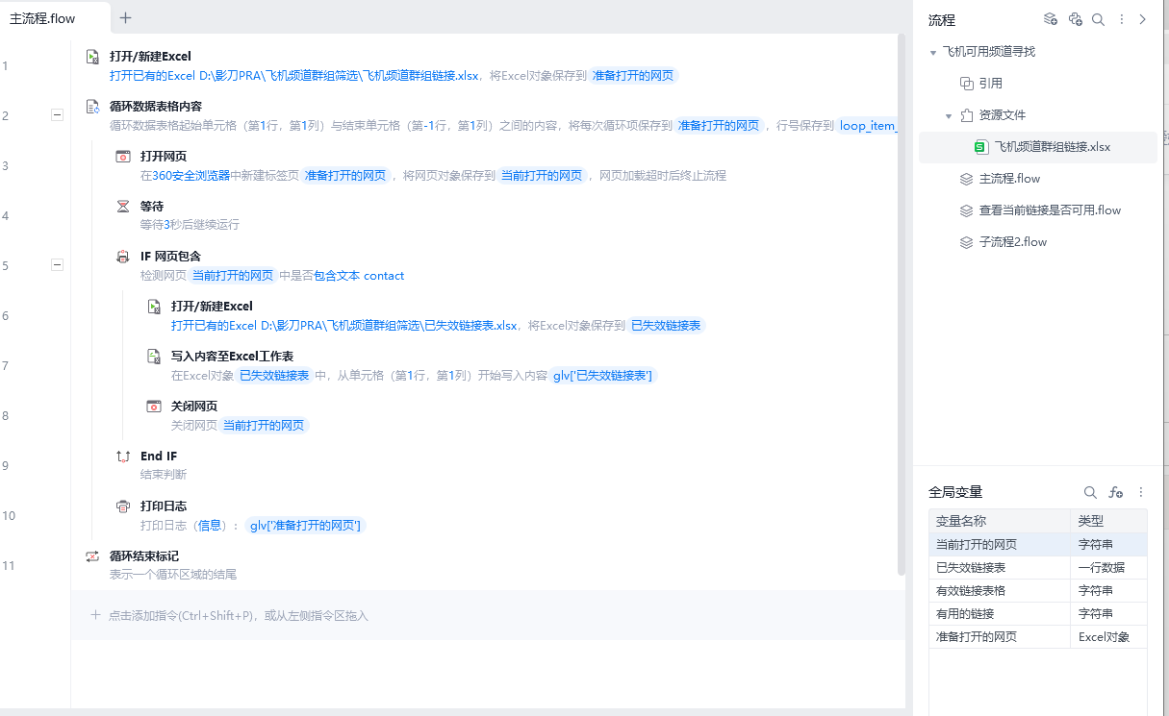
Task: Click the add Python module icon
Action: 1076,19
